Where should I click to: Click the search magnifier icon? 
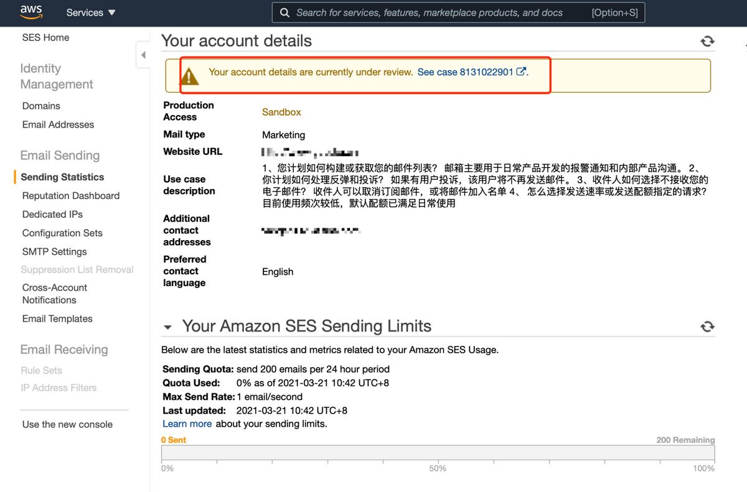(284, 12)
